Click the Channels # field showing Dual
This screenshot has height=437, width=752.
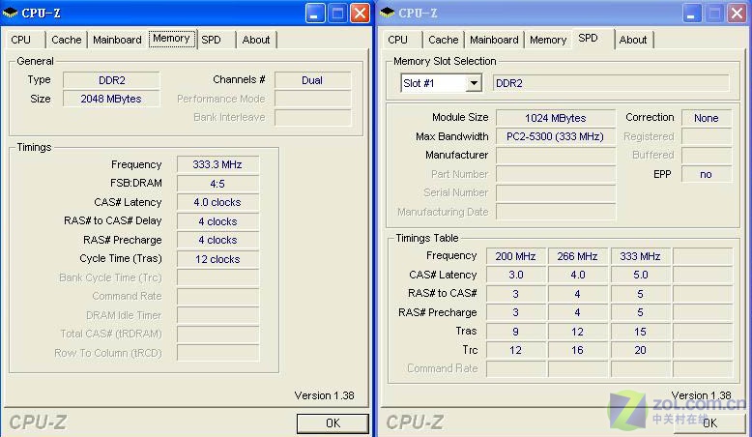312,80
